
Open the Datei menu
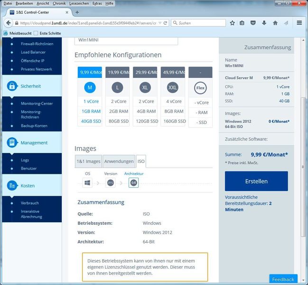[8, 3]
